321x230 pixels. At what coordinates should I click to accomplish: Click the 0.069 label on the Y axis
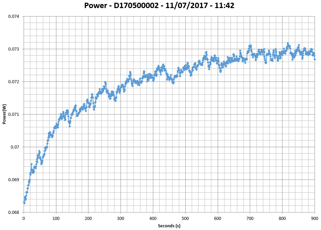[14, 179]
